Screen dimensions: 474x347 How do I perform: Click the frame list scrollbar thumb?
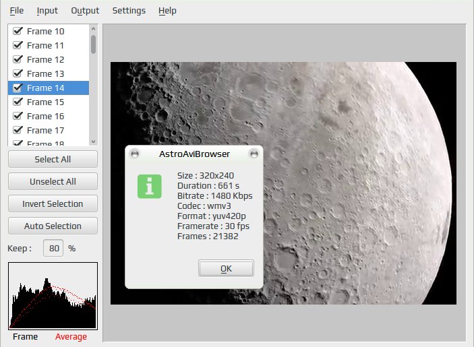point(93,44)
